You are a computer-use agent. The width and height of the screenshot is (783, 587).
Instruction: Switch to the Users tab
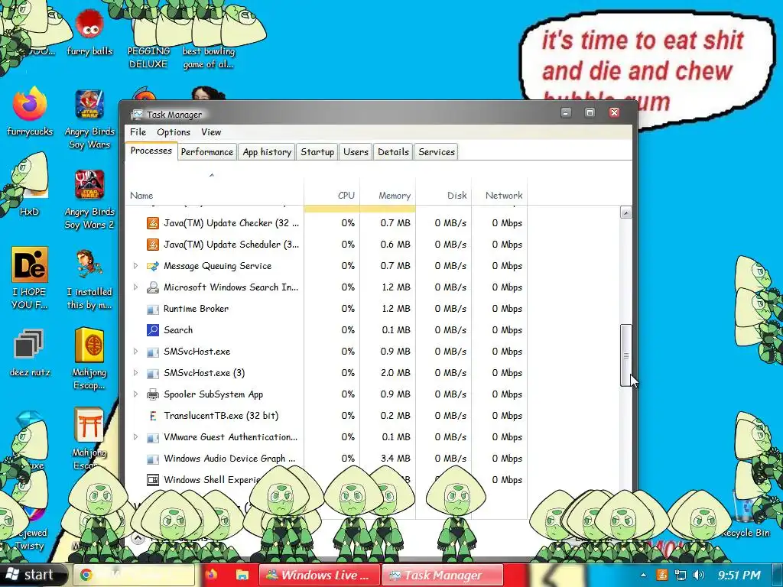(x=356, y=152)
